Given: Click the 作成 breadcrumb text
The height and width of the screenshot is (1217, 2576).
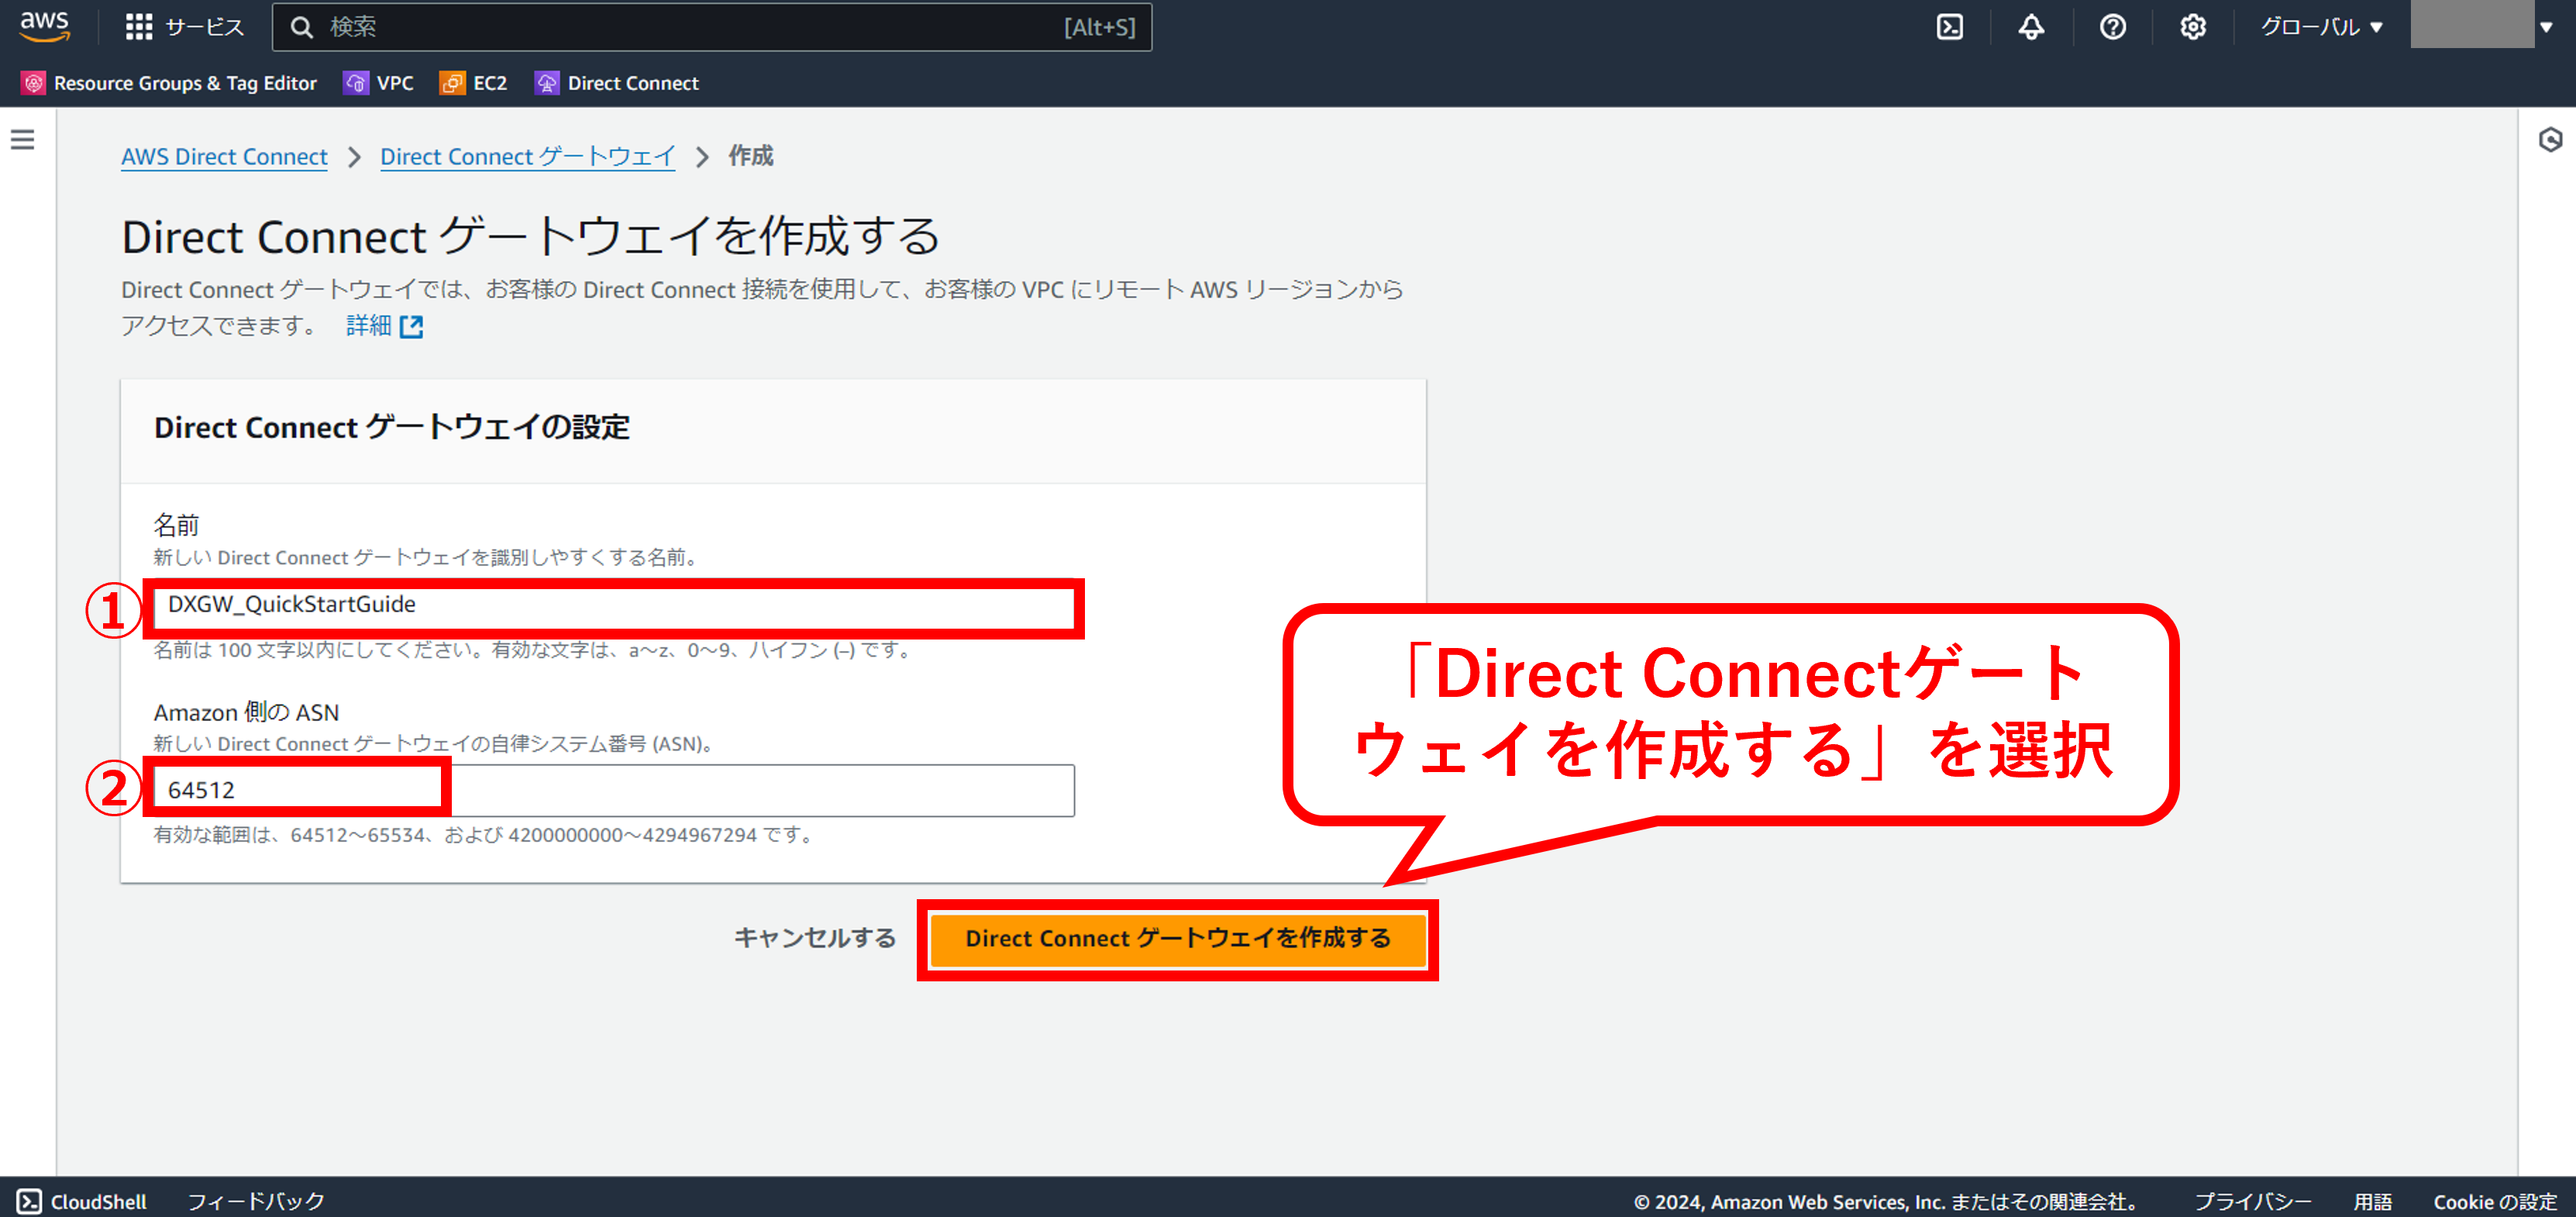Looking at the screenshot, I should [x=750, y=156].
